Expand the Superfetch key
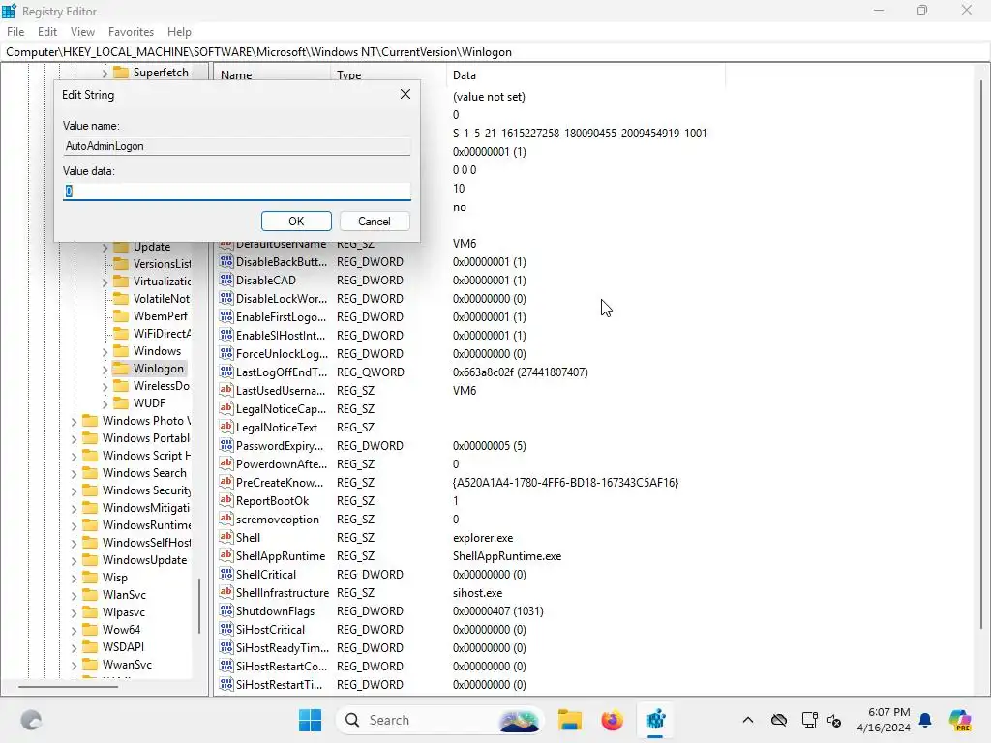Image resolution: width=991 pixels, height=743 pixels. pyautogui.click(x=105, y=74)
